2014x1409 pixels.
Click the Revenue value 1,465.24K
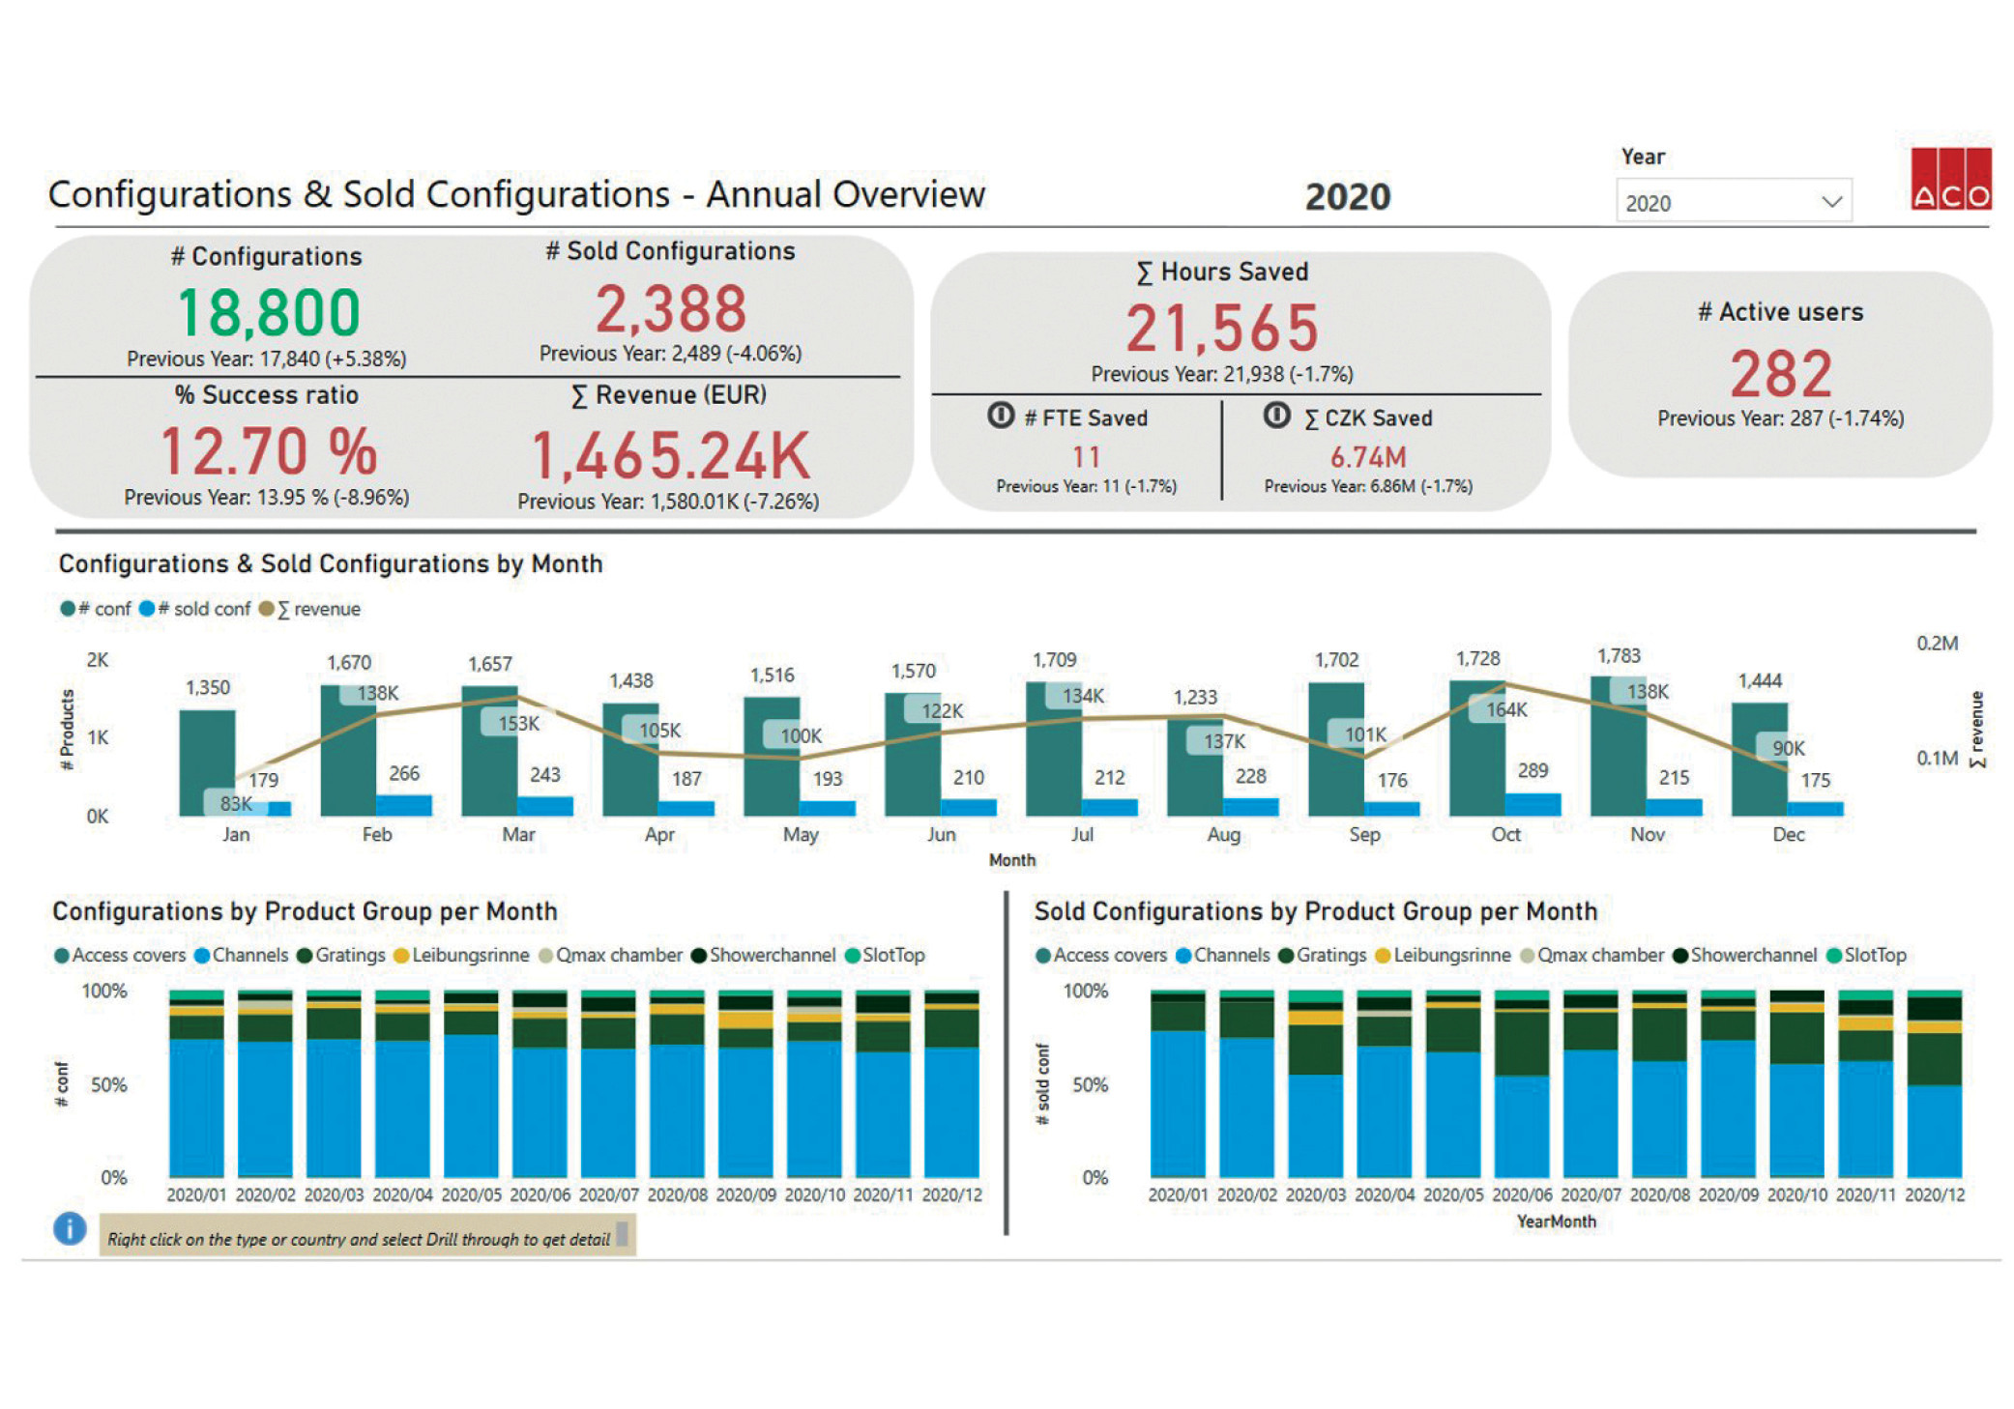coord(670,456)
